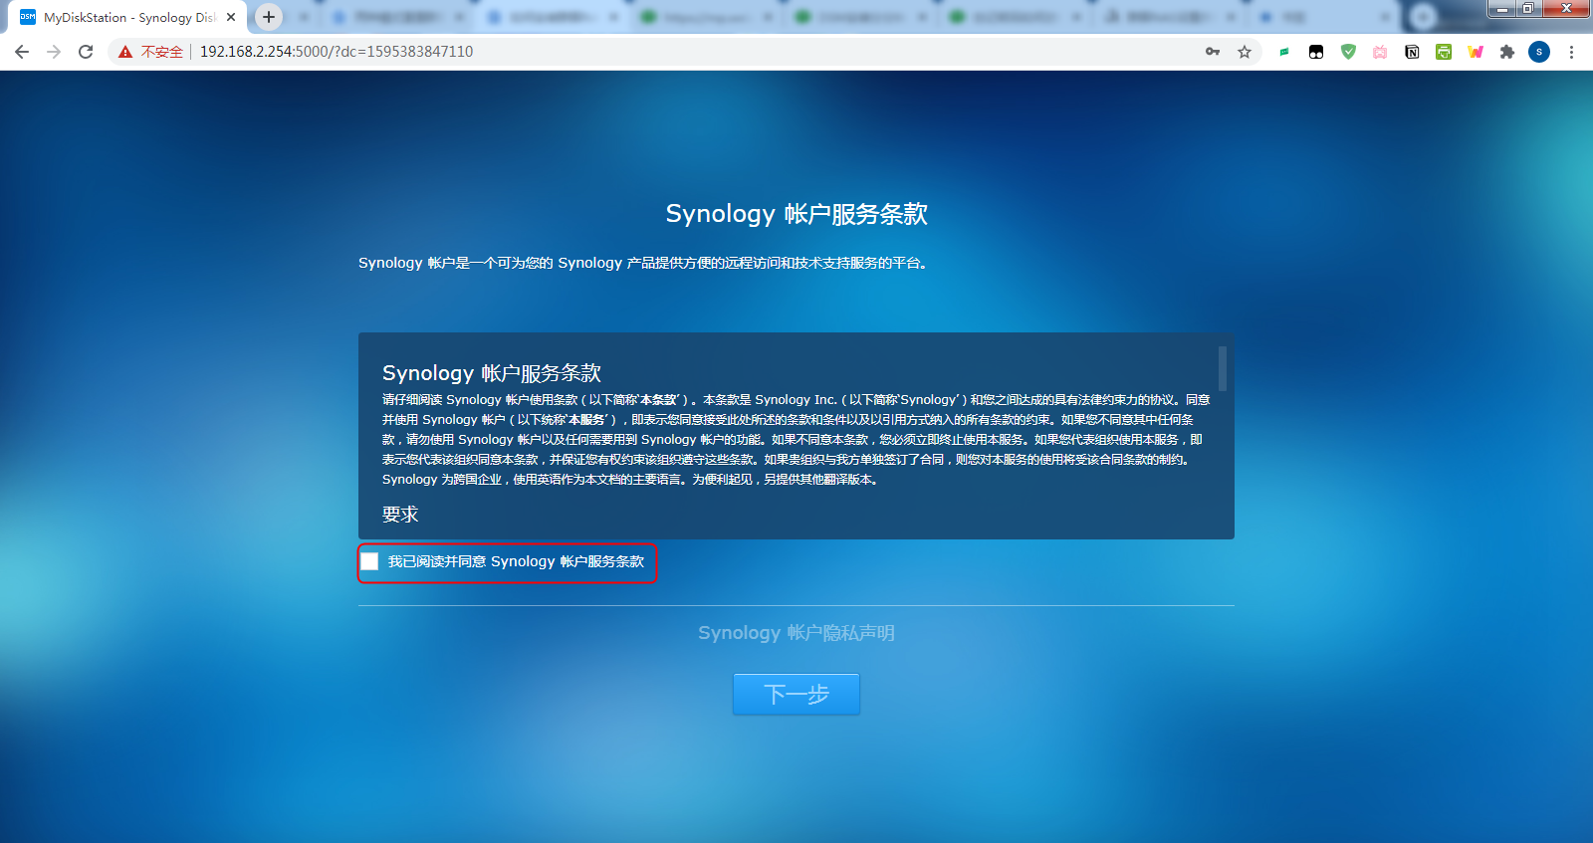Open the colorful W extension
Viewport: 1593px width, 843px height.
click(x=1476, y=52)
